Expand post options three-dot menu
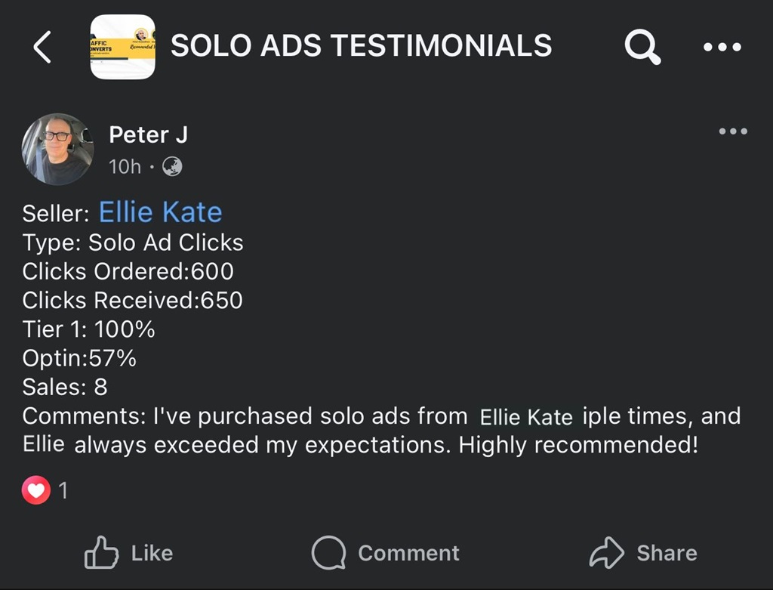 point(732,131)
